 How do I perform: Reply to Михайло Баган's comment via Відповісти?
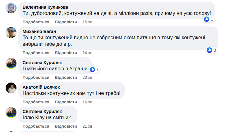(x=66, y=53)
